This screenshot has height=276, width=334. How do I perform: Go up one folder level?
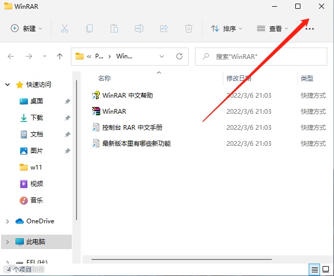pyautogui.click(x=59, y=56)
